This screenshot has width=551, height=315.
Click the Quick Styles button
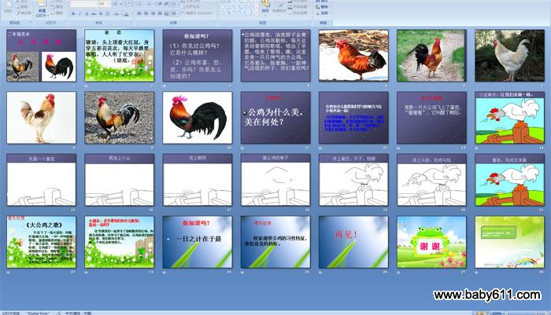[279, 7]
